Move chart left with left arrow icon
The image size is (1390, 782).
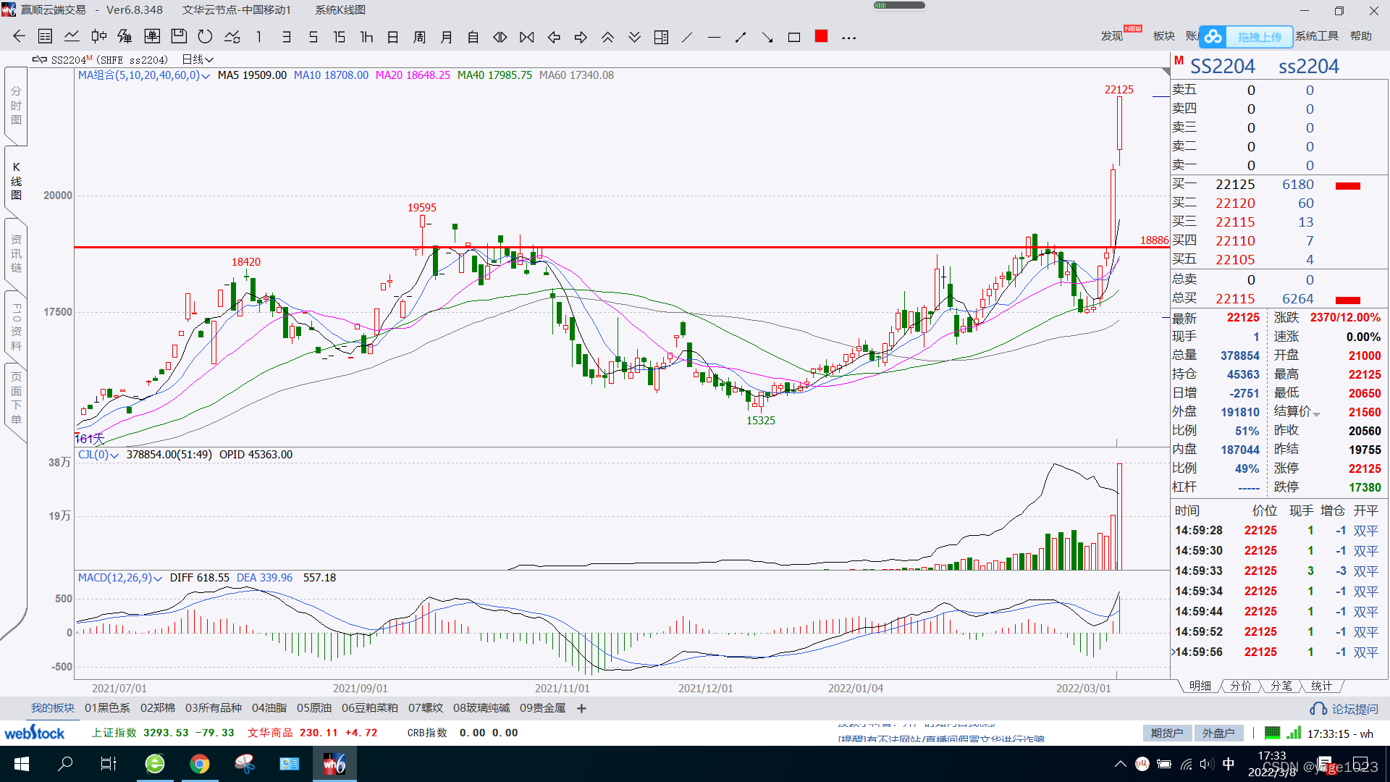click(x=554, y=37)
